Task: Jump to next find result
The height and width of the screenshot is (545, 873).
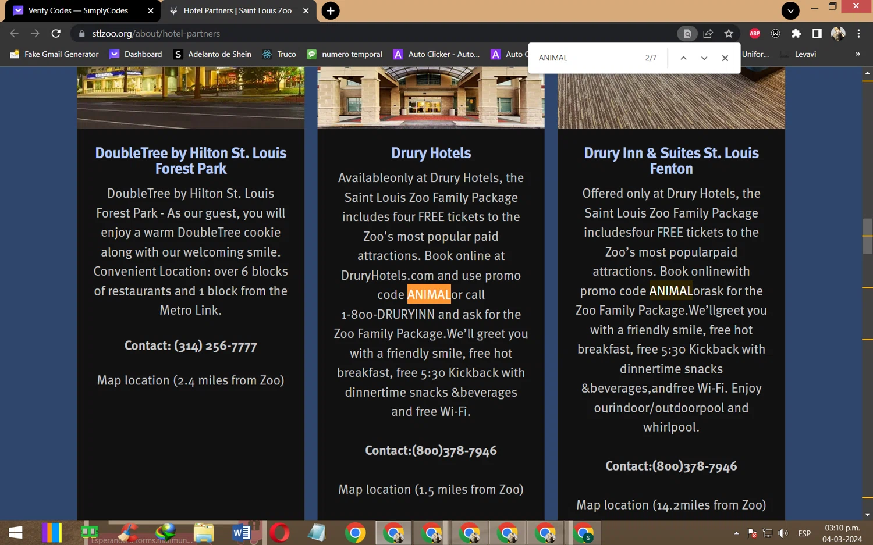Action: [704, 58]
